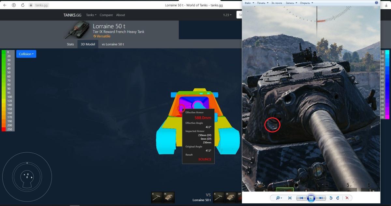Click the tank orientation compass widget
This screenshot has width=391, height=206.
[27, 177]
